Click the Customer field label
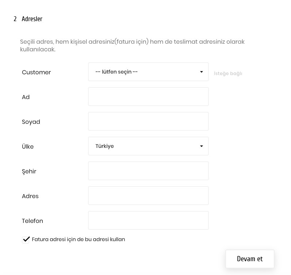Screen dimensions: 291x275 click(x=37, y=72)
